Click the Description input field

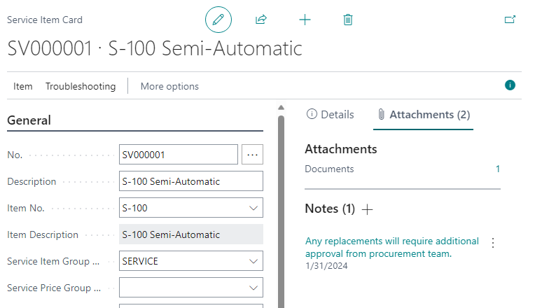pyautogui.click(x=190, y=181)
